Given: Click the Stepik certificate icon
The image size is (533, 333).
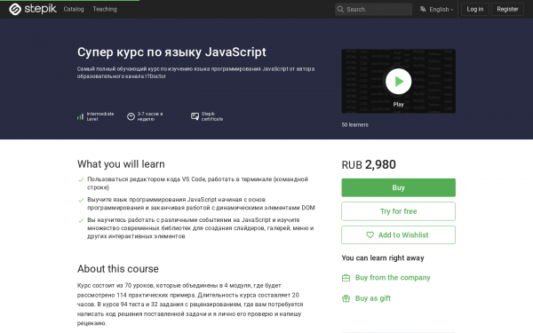Looking at the screenshot, I should (195, 116).
